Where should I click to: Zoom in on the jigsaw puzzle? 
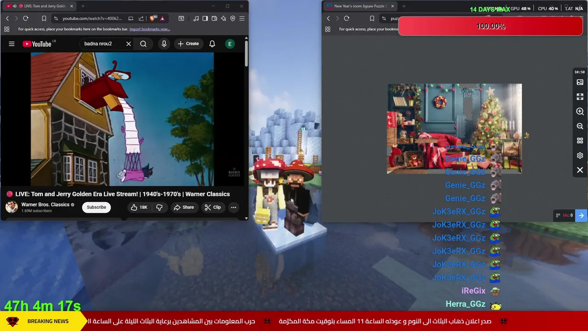point(580,111)
